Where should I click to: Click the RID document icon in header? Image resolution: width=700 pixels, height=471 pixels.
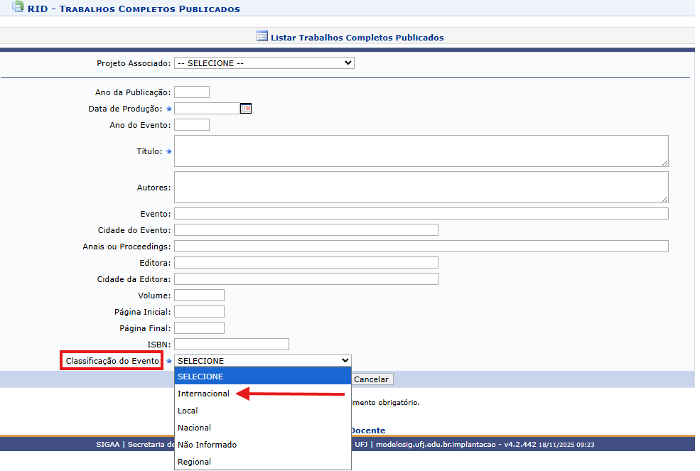(18, 6)
